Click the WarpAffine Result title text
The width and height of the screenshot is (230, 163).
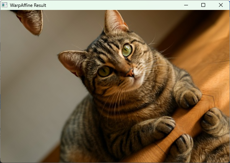point(28,5)
